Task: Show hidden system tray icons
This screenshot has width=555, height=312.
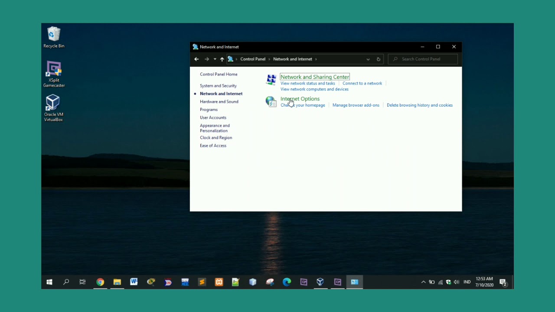Action: (x=424, y=282)
